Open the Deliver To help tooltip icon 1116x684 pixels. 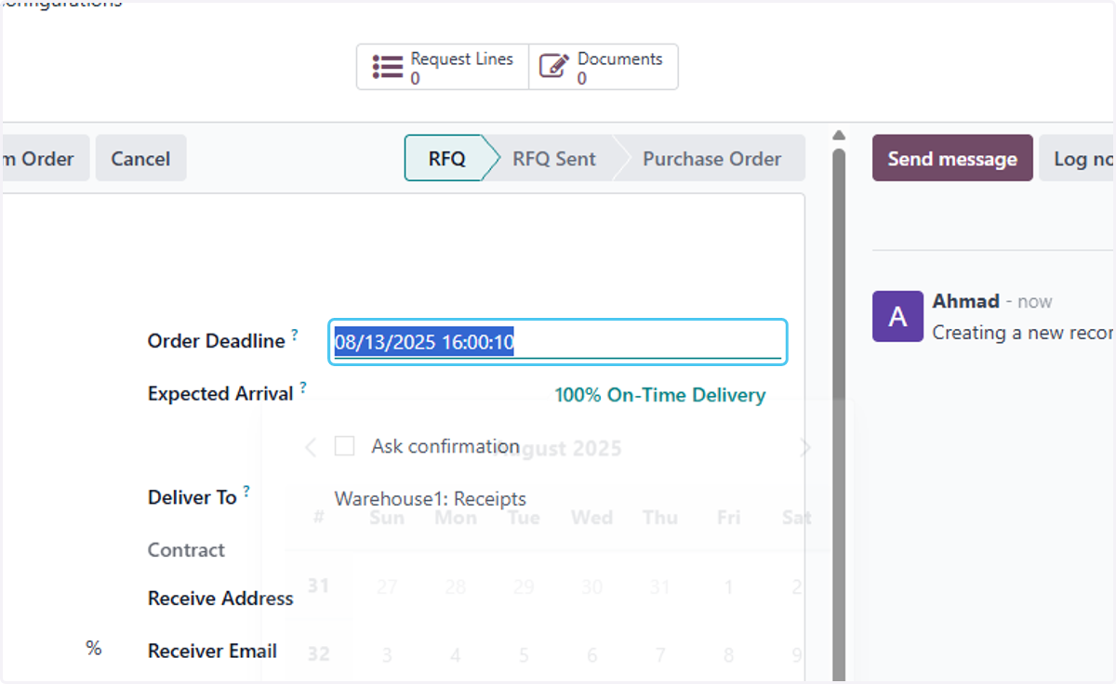tap(246, 490)
